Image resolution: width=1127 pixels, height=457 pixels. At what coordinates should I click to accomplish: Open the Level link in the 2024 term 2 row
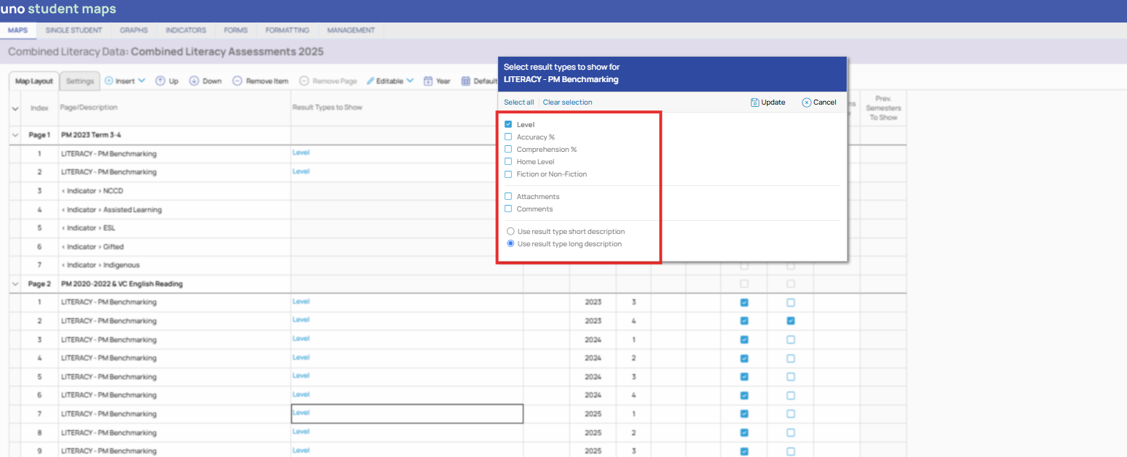pyautogui.click(x=301, y=357)
